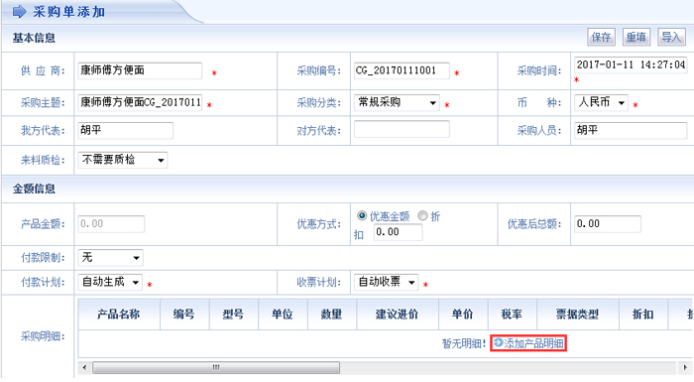Image resolution: width=694 pixels, height=382 pixels.
Task: Select the 折扣 radio button
Action: 422,216
